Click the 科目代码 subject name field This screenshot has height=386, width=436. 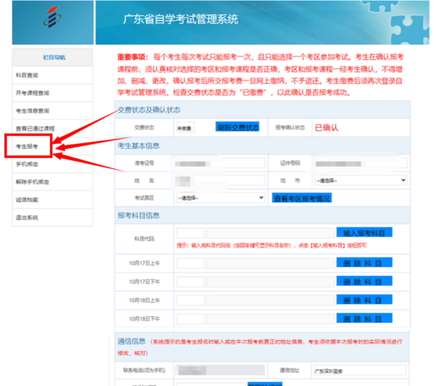[x=270, y=233]
